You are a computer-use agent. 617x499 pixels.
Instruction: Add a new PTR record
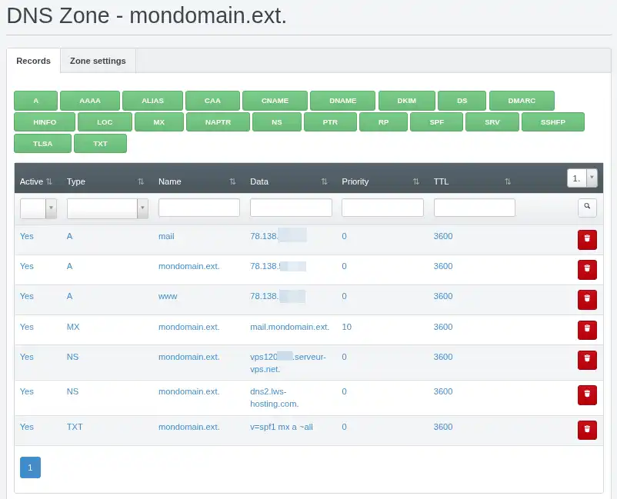[x=330, y=122]
